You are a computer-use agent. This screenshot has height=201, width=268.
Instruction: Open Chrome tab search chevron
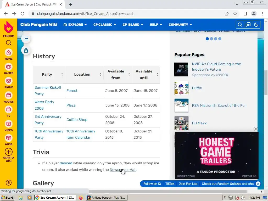pyautogui.click(x=237, y=4)
